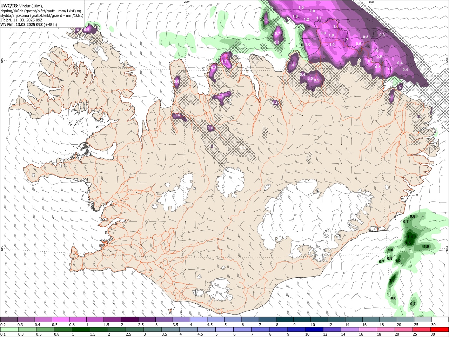Pick the medium green 0.5 rain-scale swatch
449x337 pixels.
click(x=45, y=329)
